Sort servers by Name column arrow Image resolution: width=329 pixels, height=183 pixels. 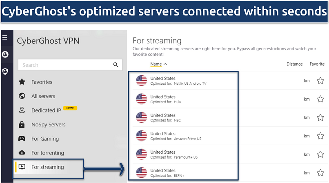click(x=165, y=64)
